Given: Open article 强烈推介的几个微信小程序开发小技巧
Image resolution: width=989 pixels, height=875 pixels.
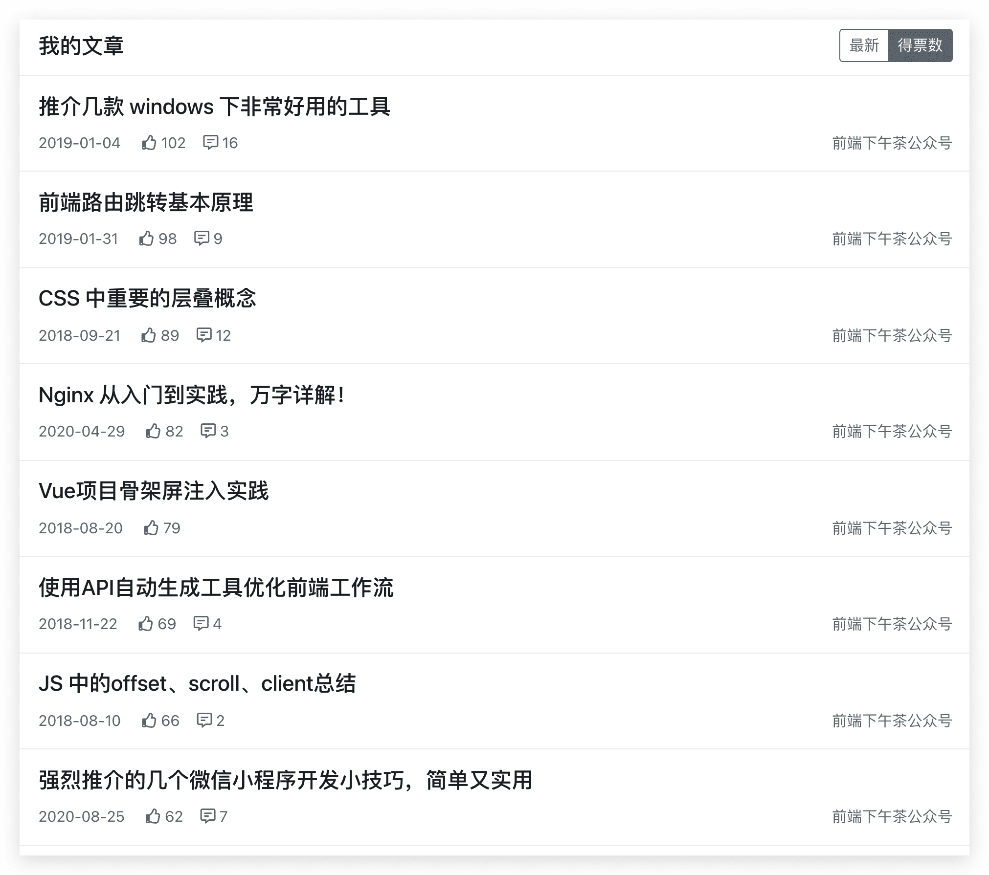Looking at the screenshot, I should coord(285,780).
